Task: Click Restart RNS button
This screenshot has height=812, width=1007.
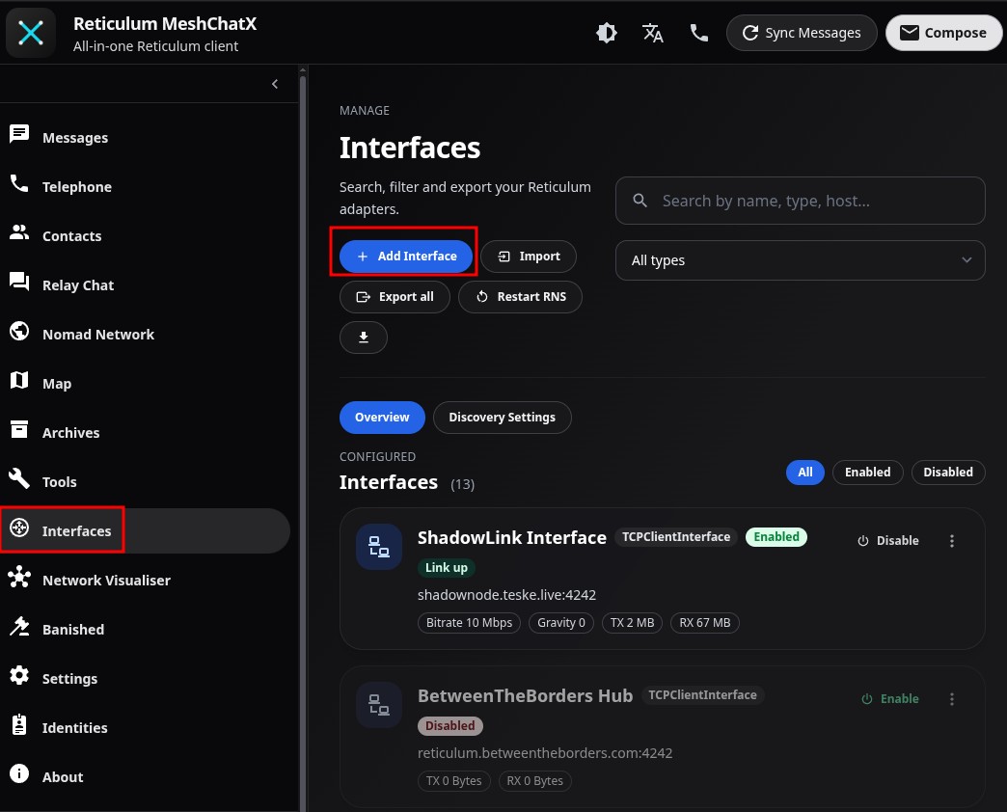Action: click(x=520, y=297)
